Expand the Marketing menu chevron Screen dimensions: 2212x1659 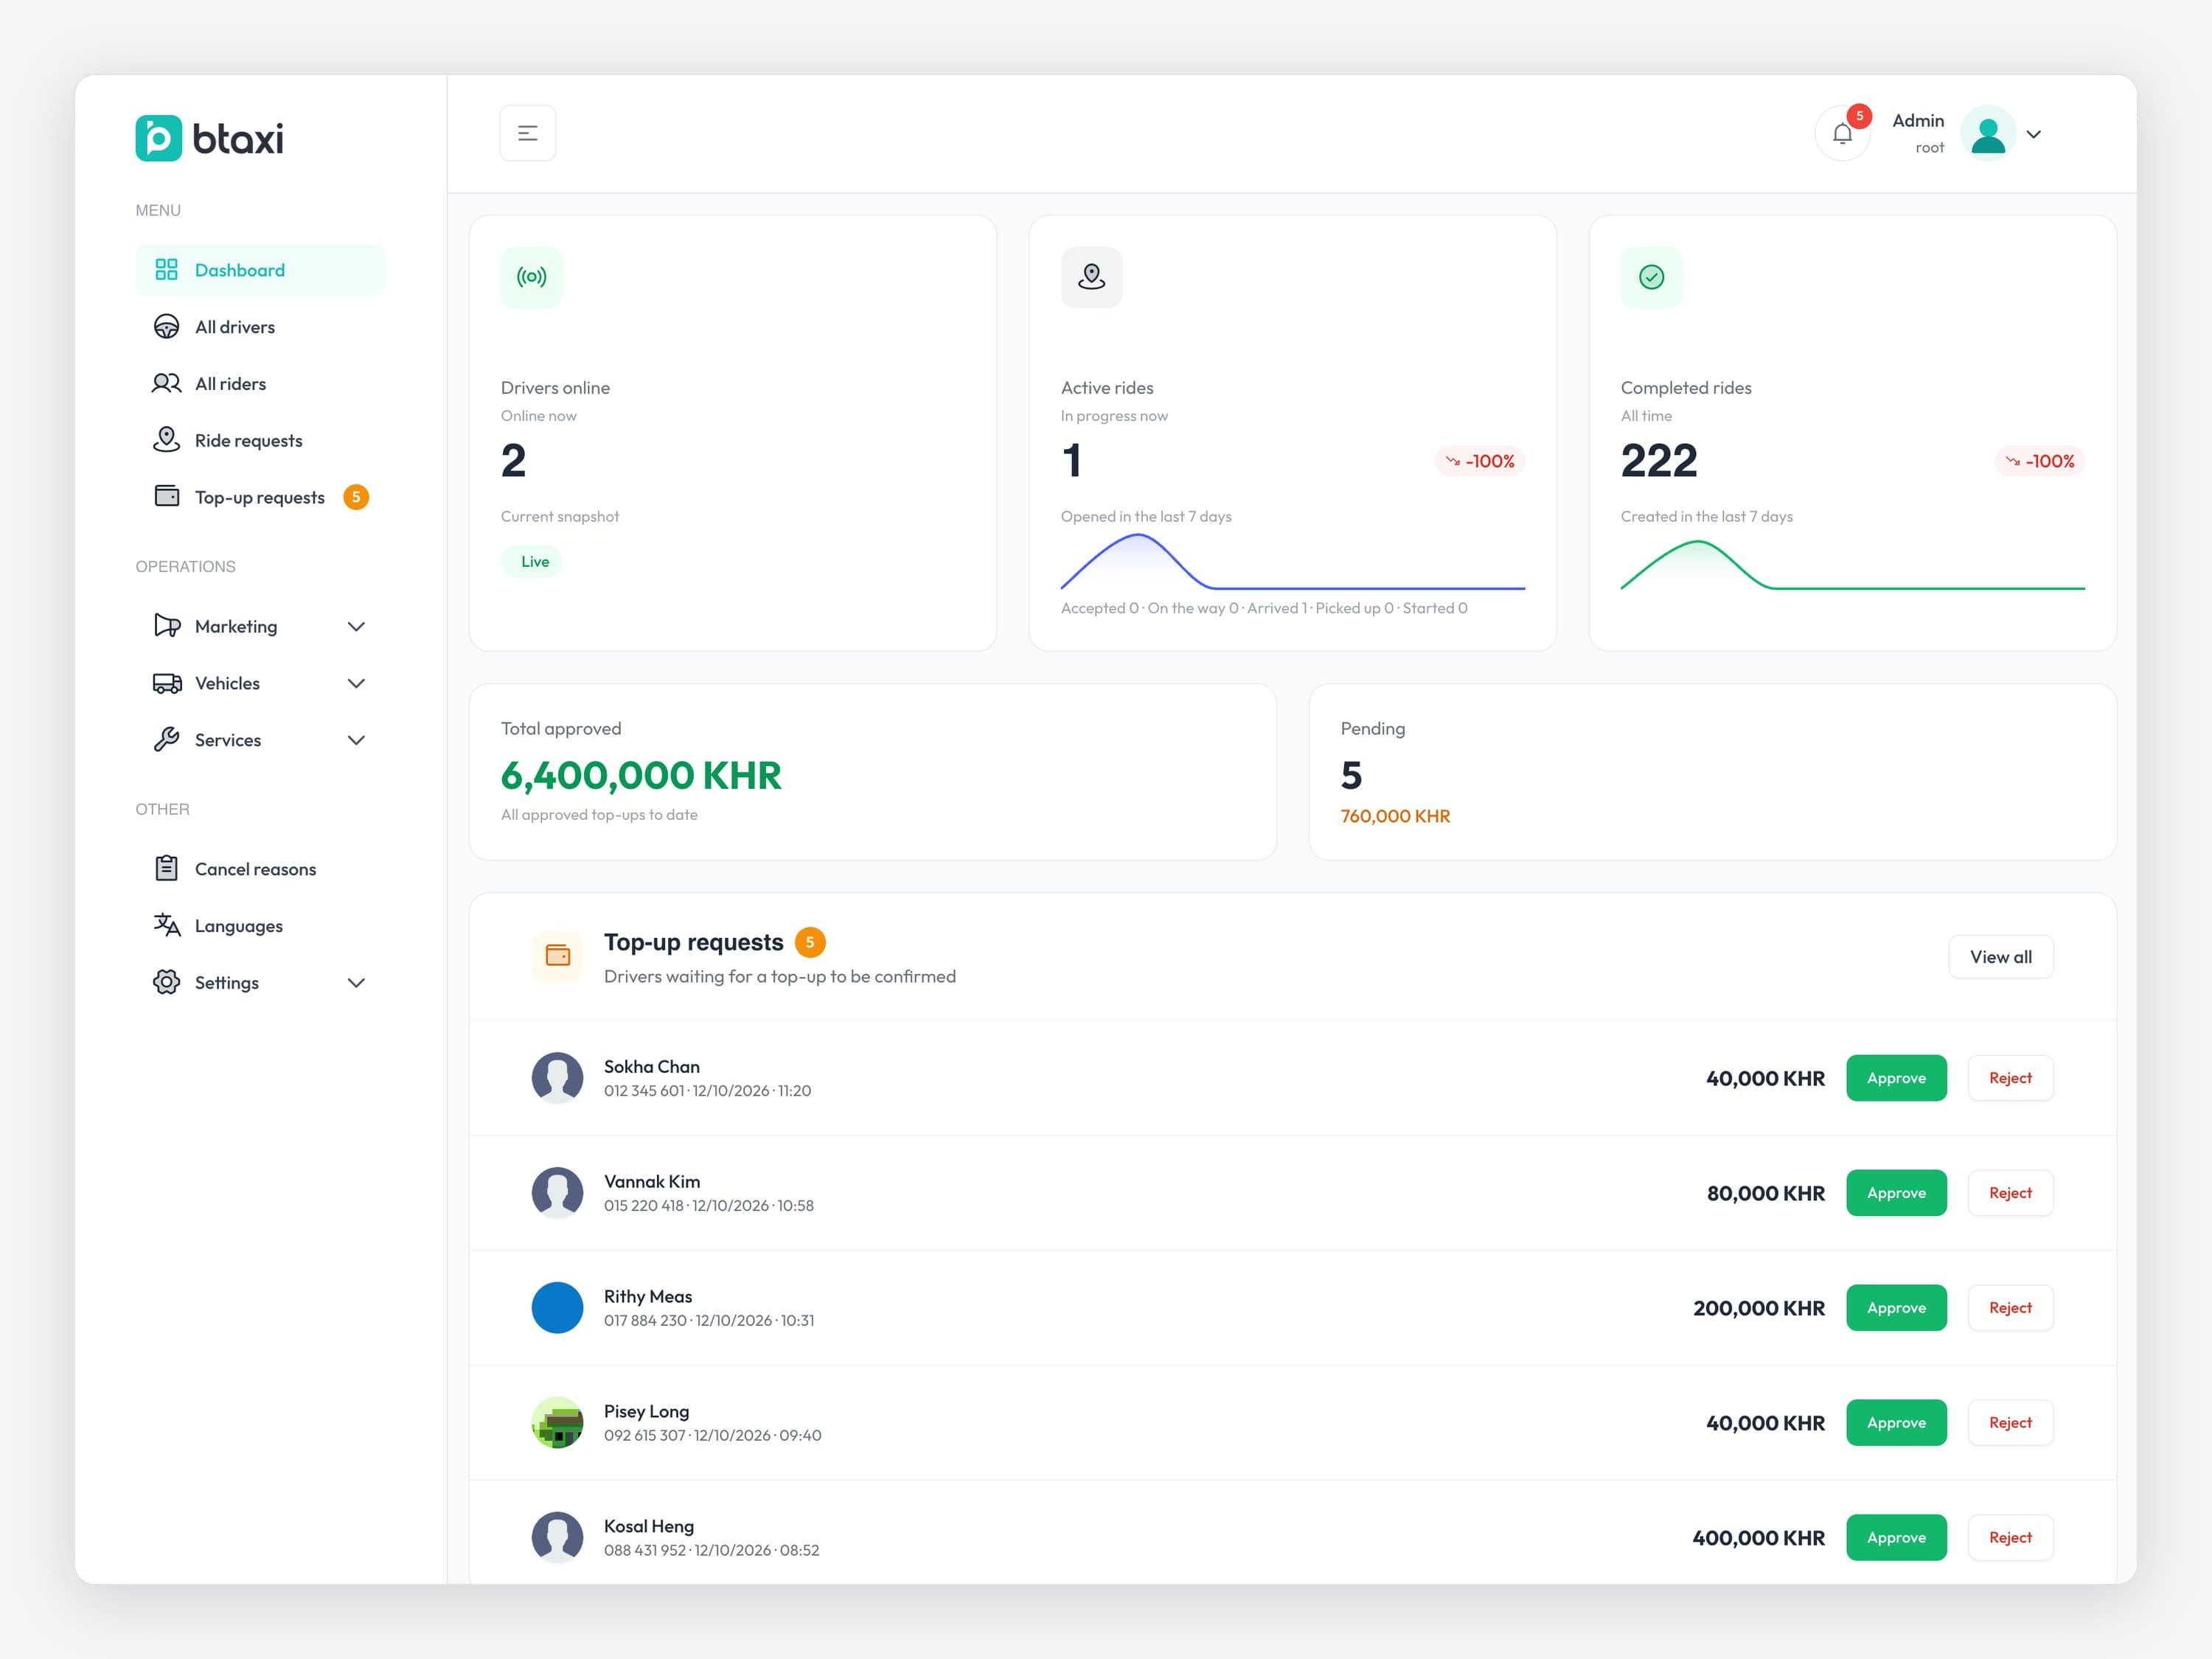coord(356,626)
